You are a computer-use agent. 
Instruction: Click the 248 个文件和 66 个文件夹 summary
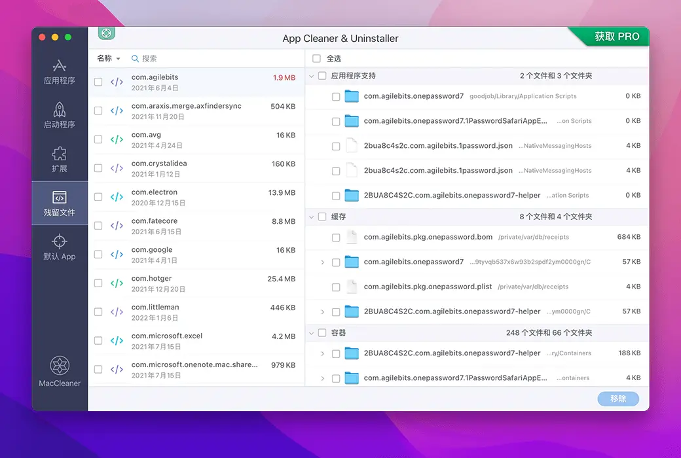click(x=549, y=332)
